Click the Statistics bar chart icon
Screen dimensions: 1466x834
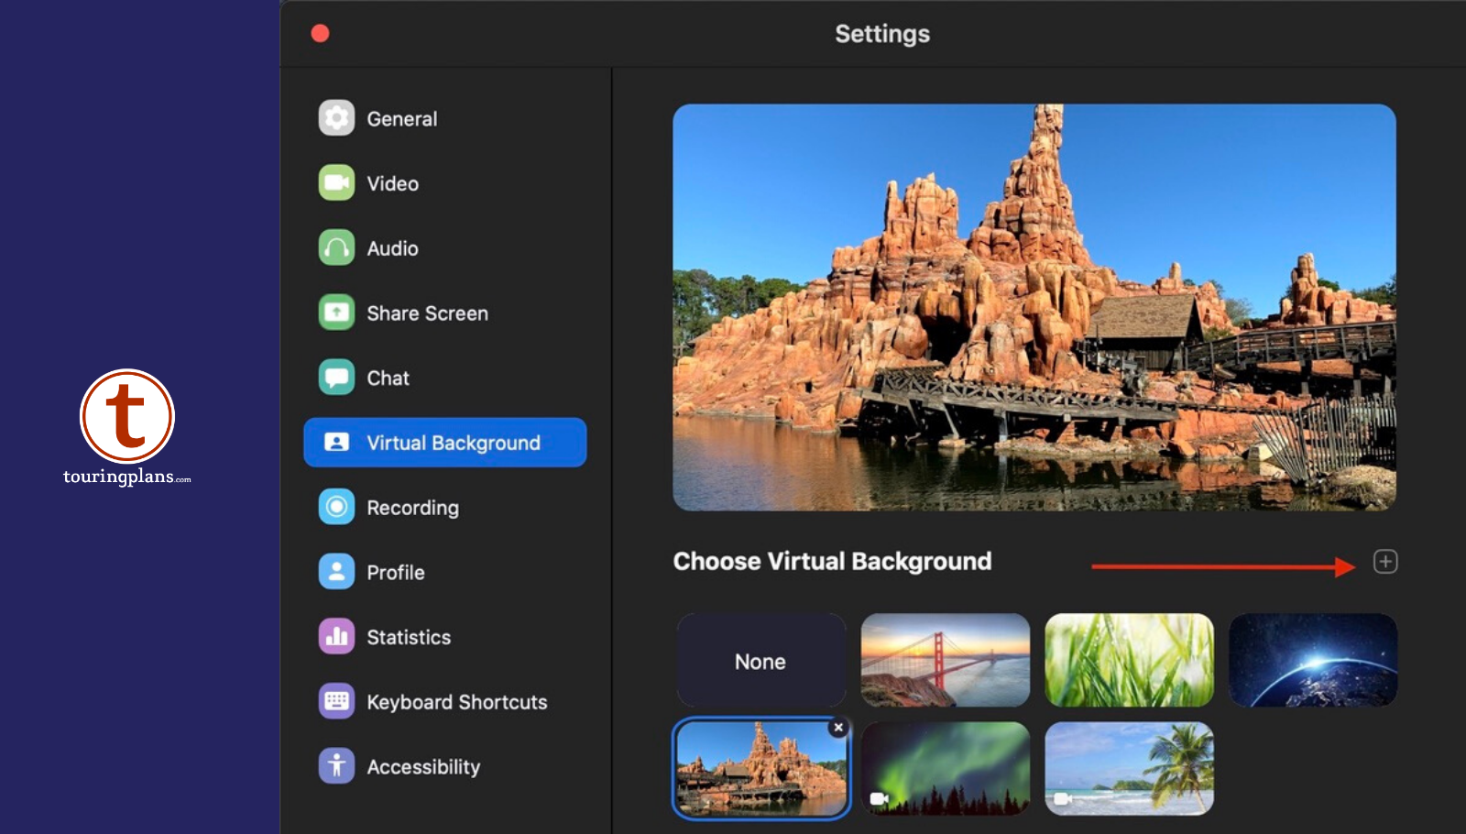[x=336, y=637]
